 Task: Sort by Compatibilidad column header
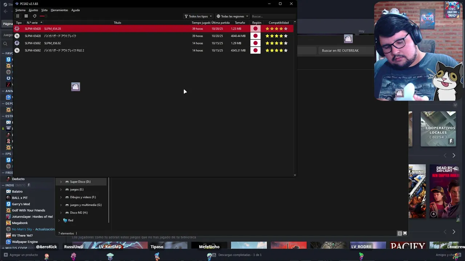pos(279,22)
